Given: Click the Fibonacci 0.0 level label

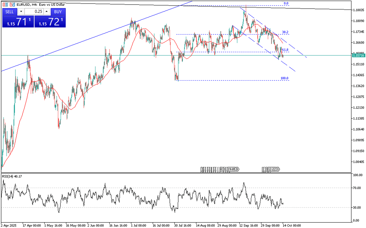Looking at the screenshot, I should [286, 4].
